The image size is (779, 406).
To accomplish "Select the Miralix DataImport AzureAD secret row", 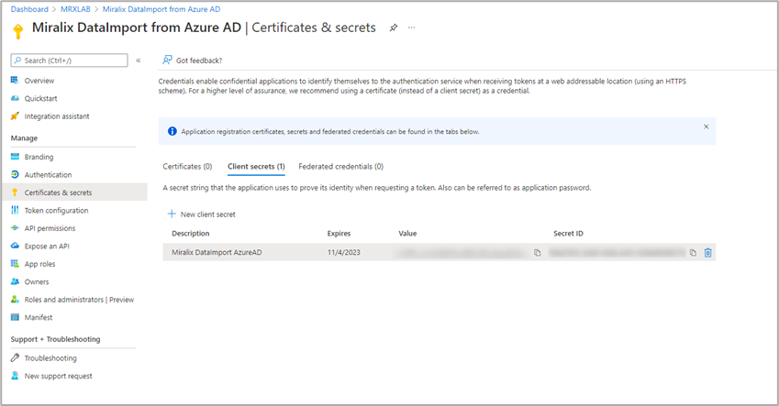I will pos(440,252).
